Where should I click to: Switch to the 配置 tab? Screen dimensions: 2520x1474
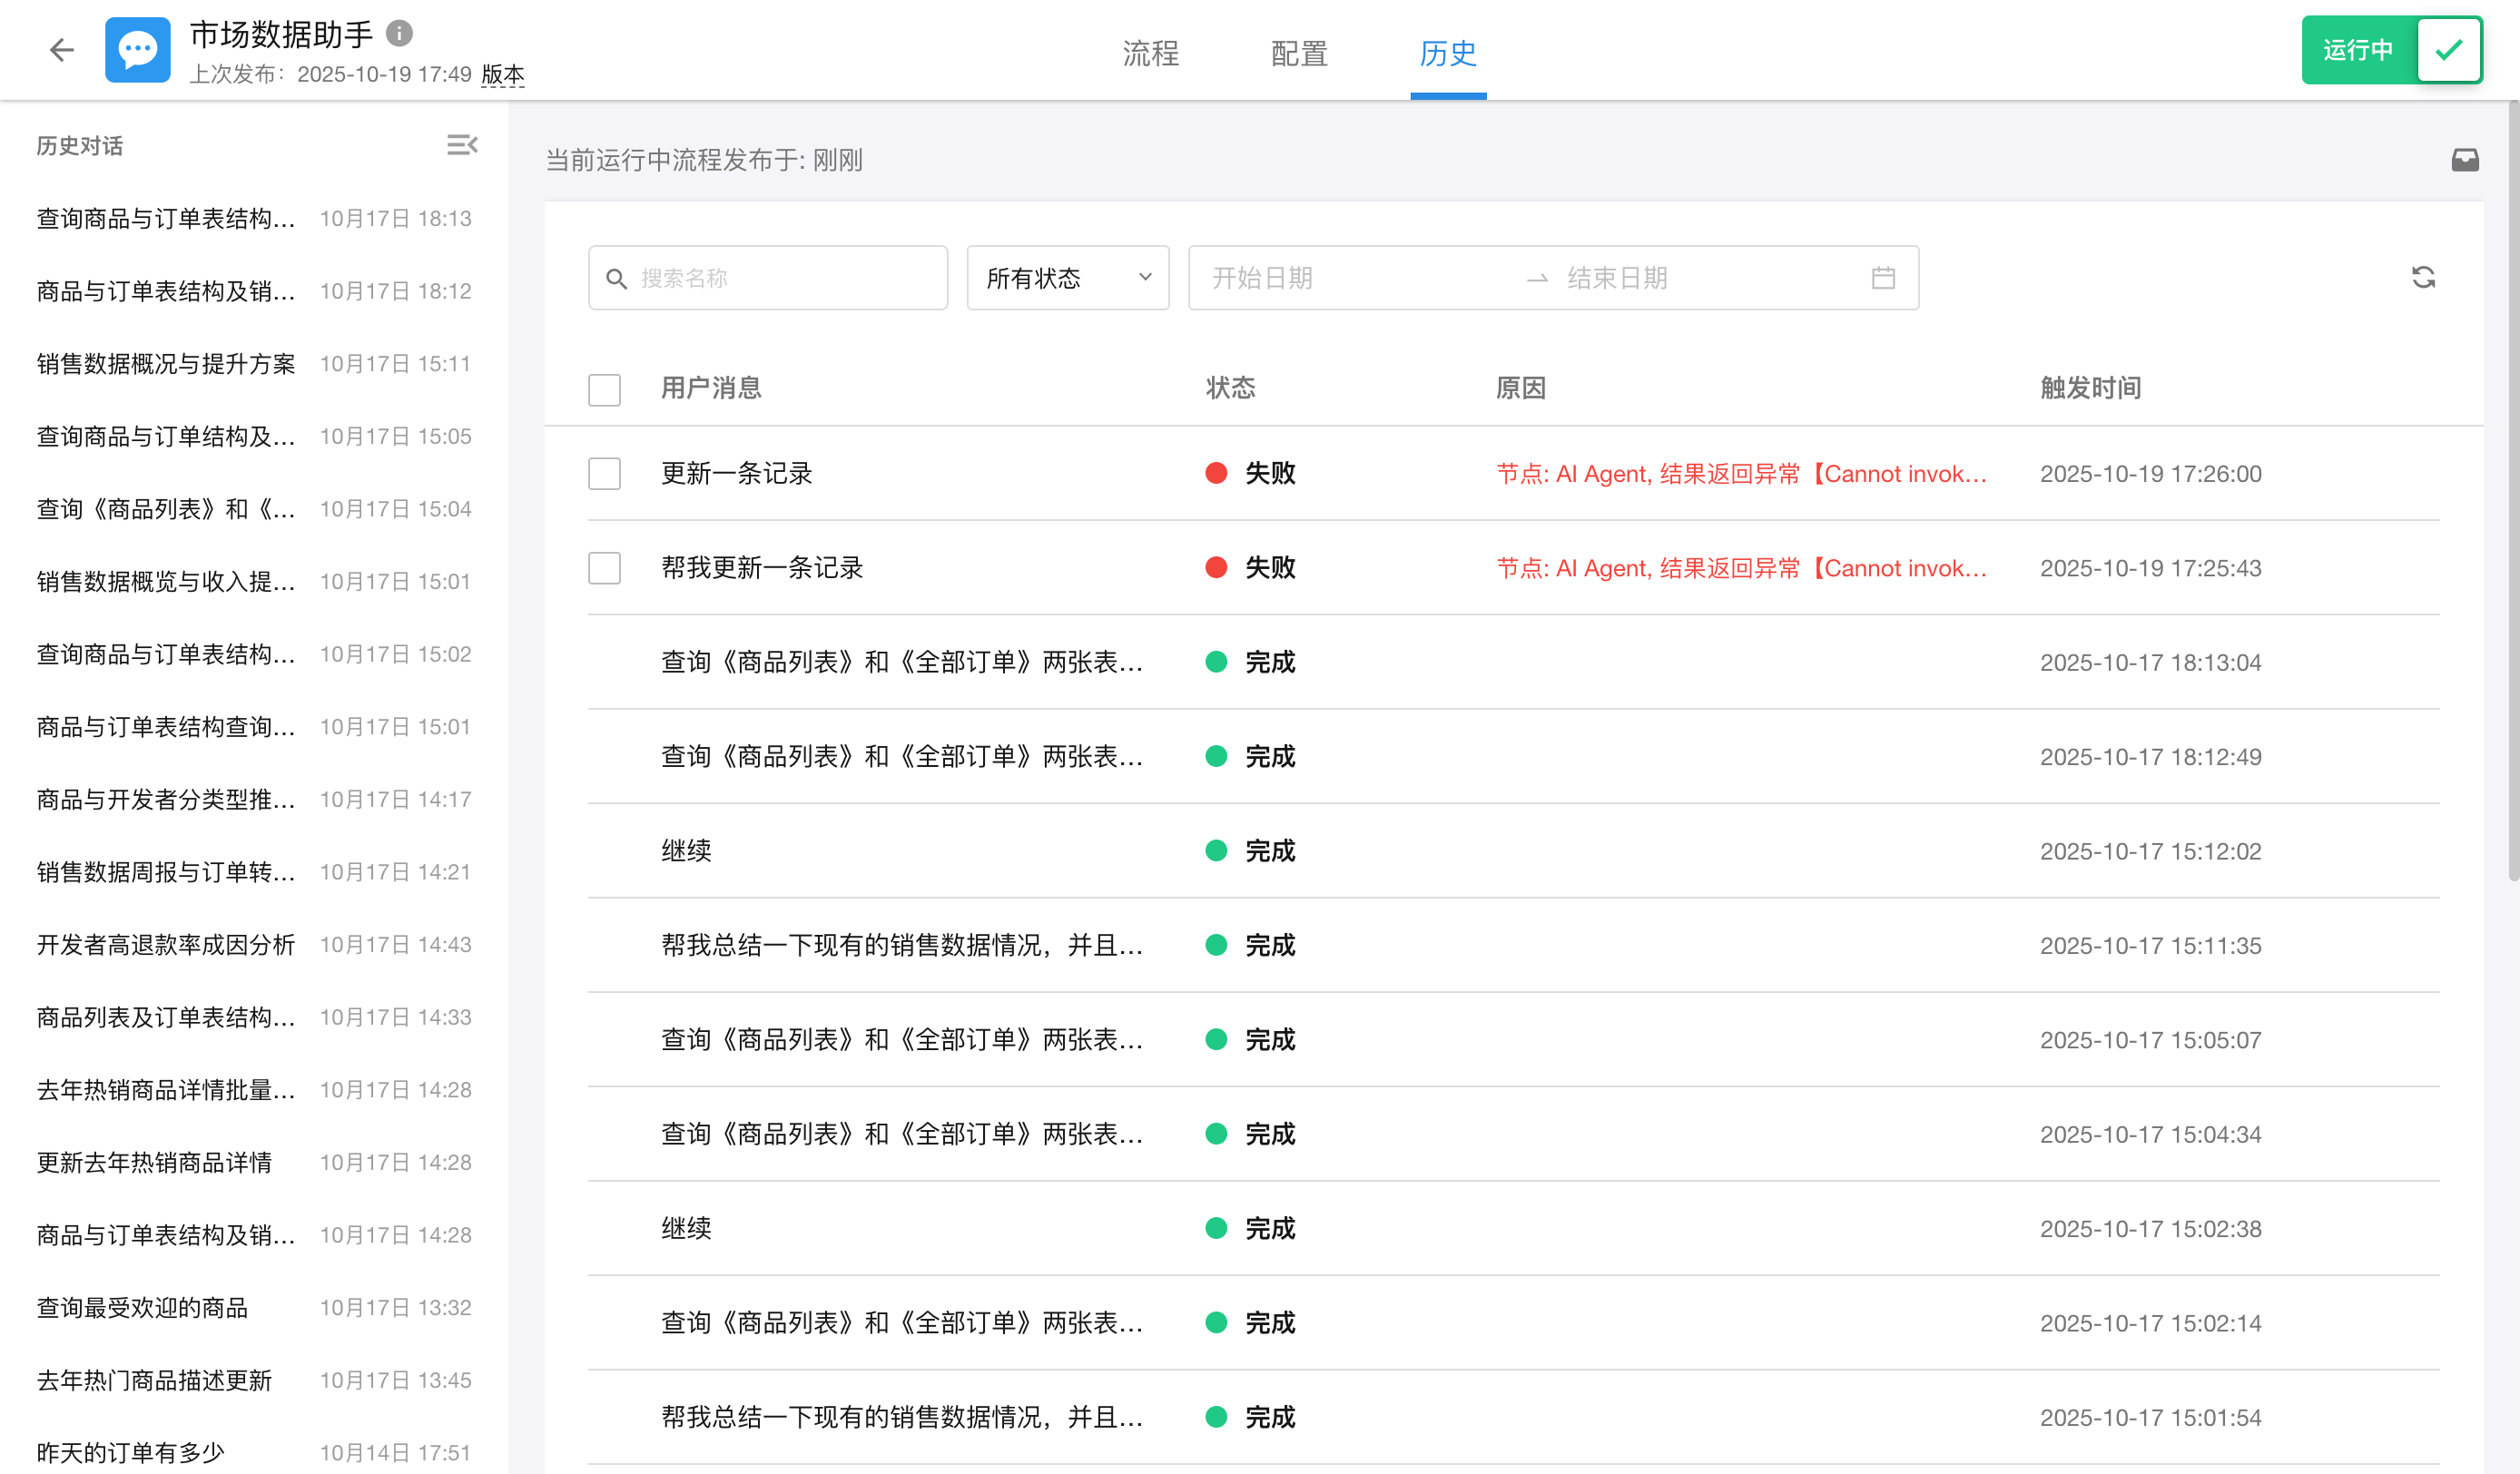pos(1298,53)
